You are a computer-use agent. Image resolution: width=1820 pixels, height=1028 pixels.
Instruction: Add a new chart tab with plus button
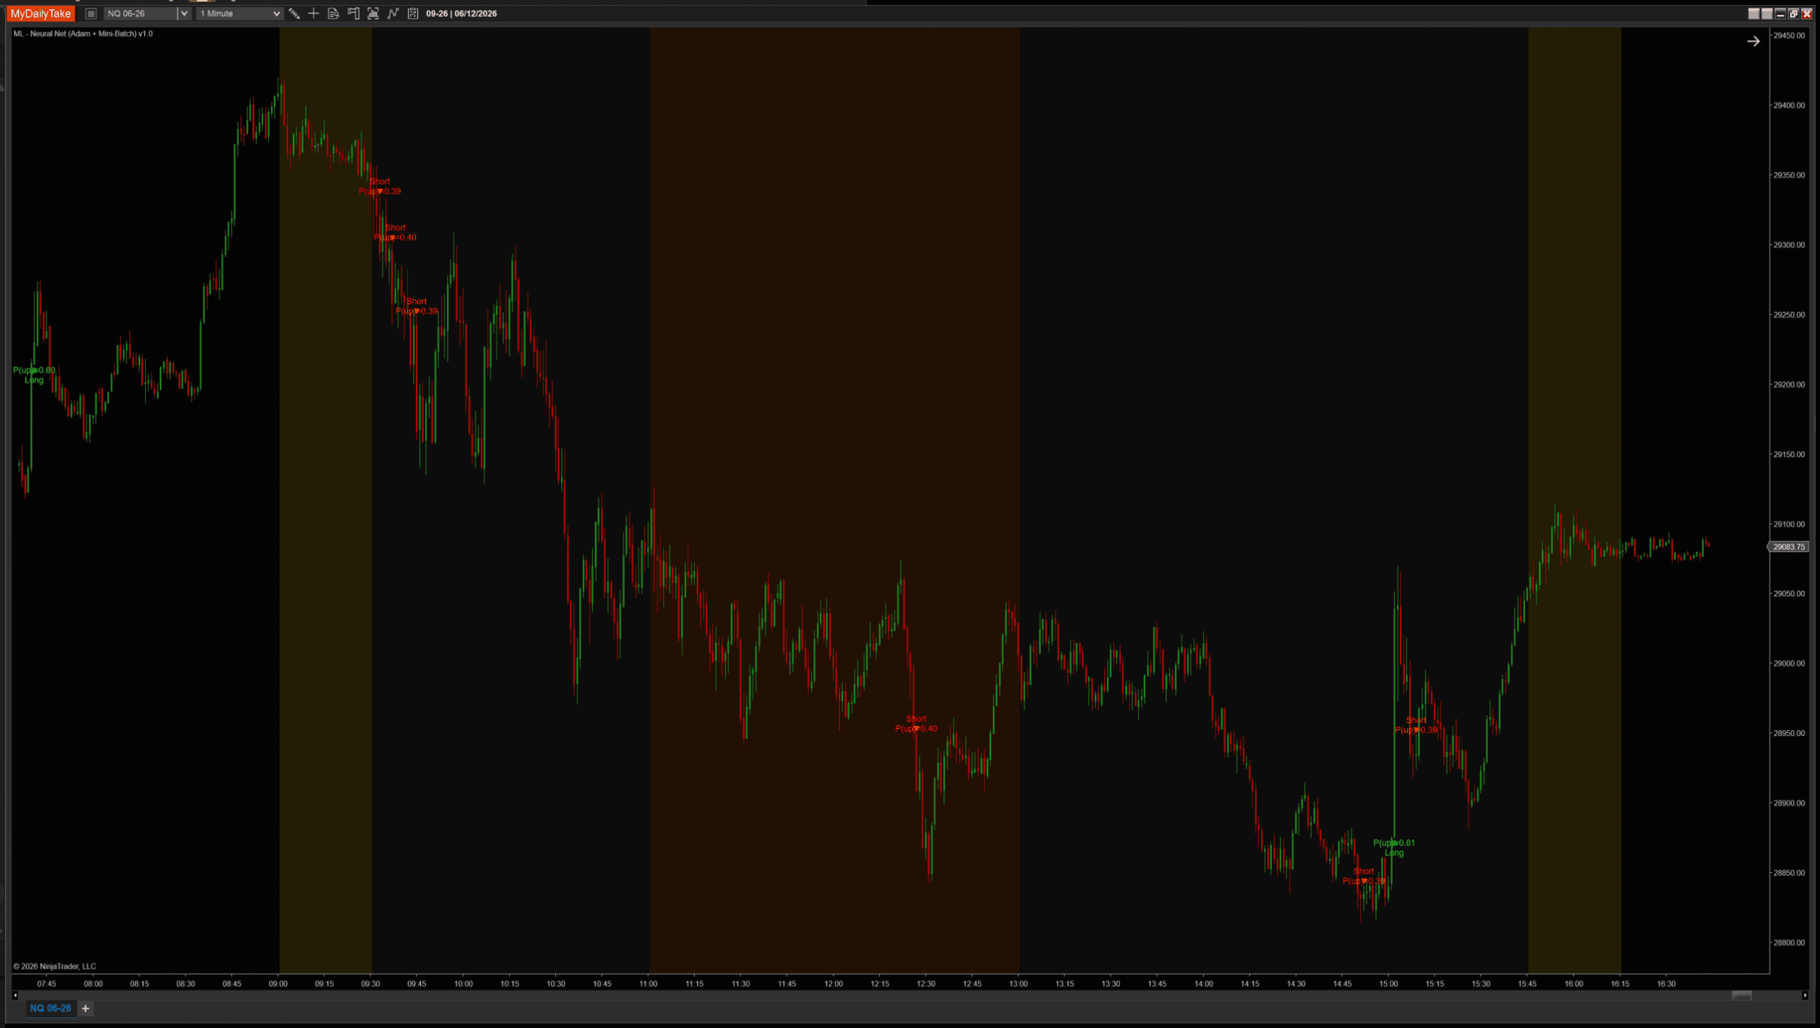pyautogui.click(x=85, y=1008)
